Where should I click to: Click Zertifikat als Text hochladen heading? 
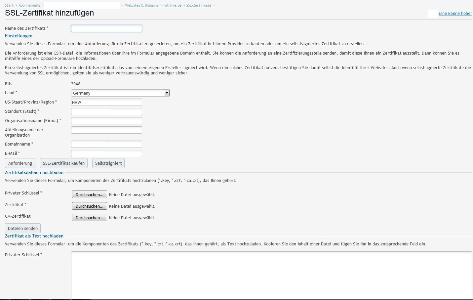click(34, 236)
